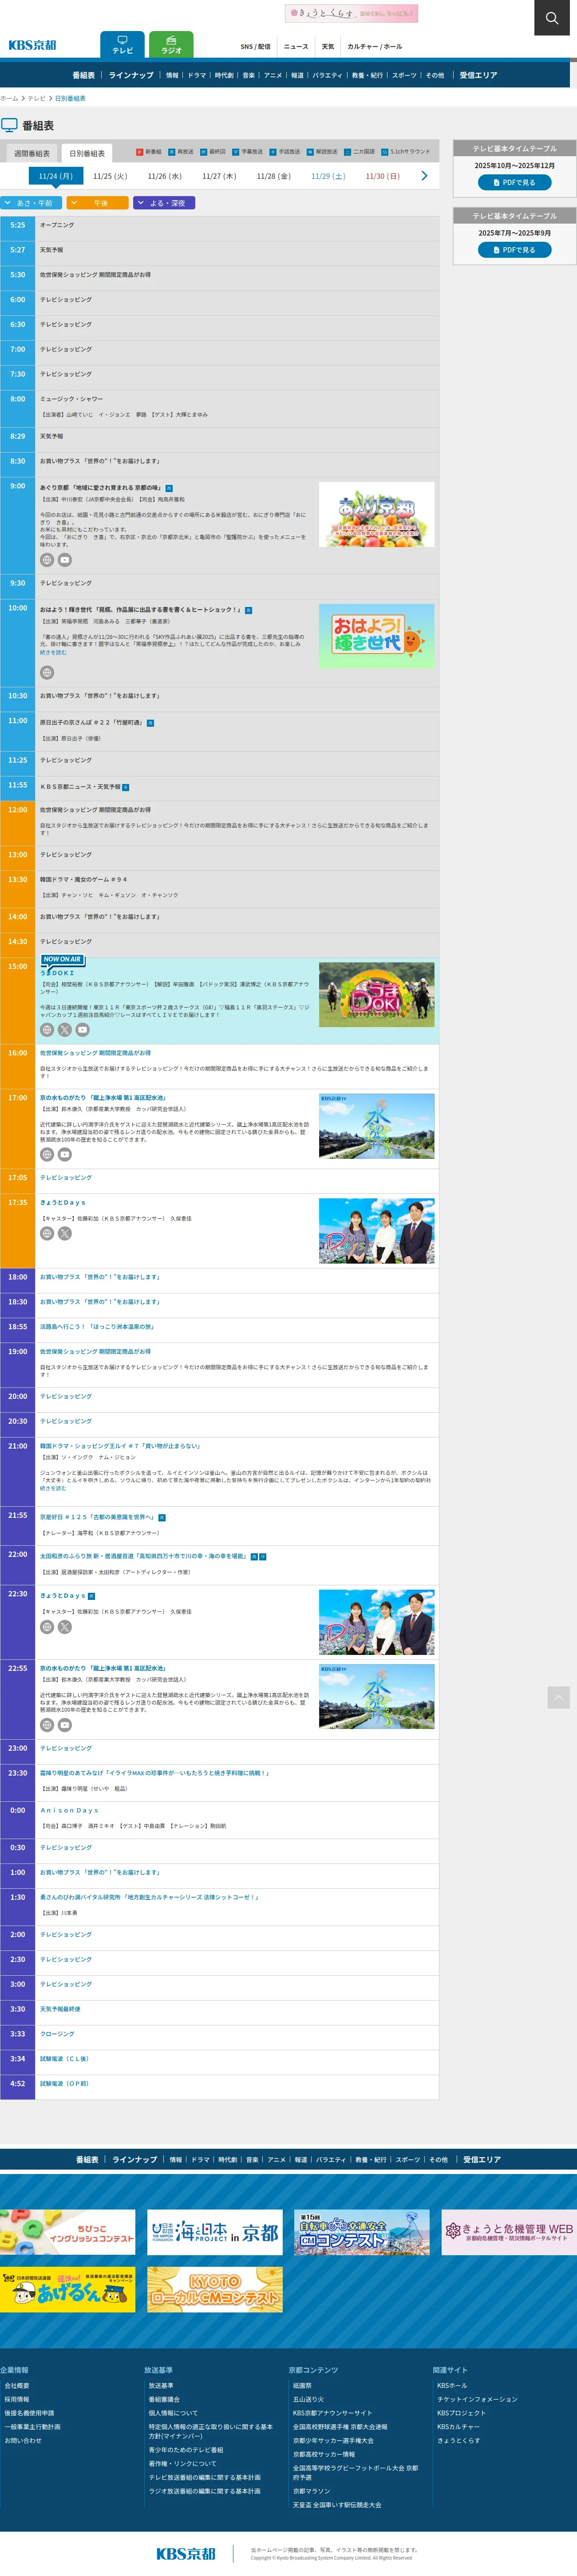Open the カルチャー / ホール header link
The width and height of the screenshot is (577, 2576).
(375, 47)
